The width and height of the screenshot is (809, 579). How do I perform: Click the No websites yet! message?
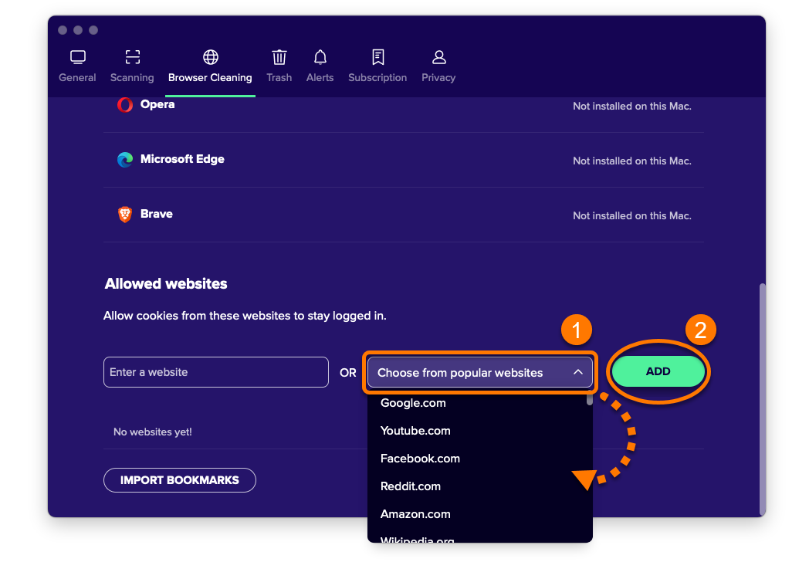pos(153,432)
